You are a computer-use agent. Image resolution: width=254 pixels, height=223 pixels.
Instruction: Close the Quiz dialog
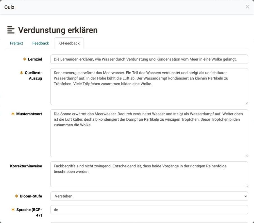coord(247,7)
